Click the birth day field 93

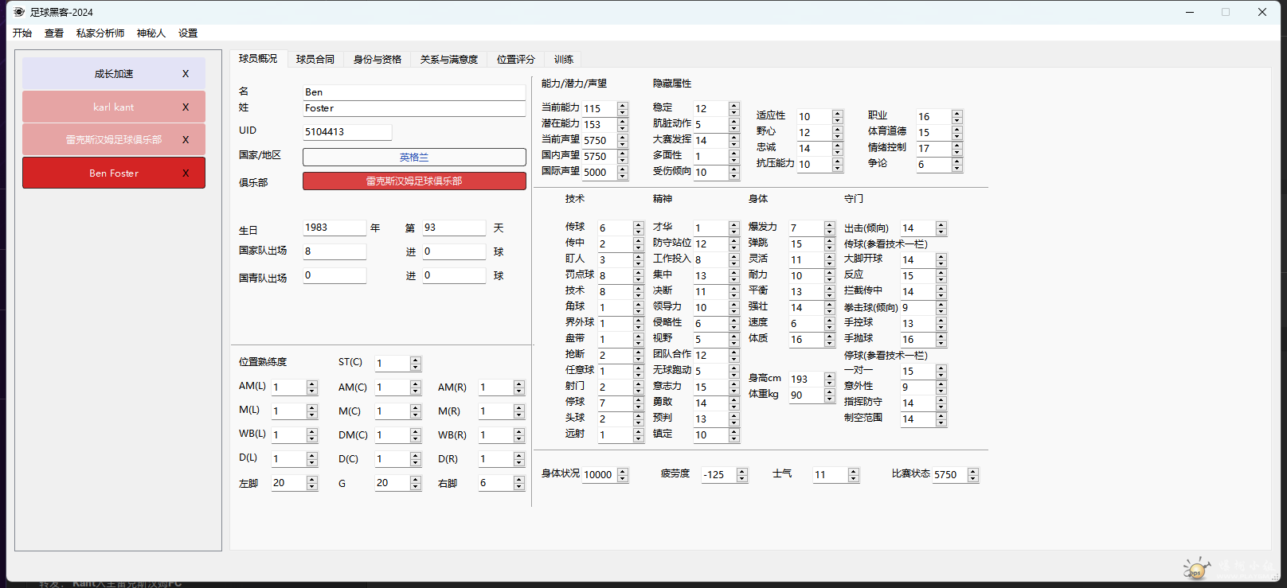(x=454, y=228)
